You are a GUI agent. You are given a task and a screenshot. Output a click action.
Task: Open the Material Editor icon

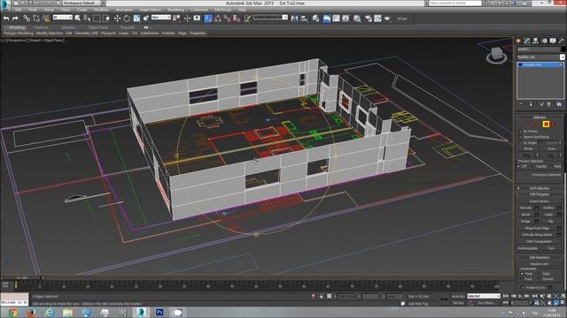click(x=357, y=18)
